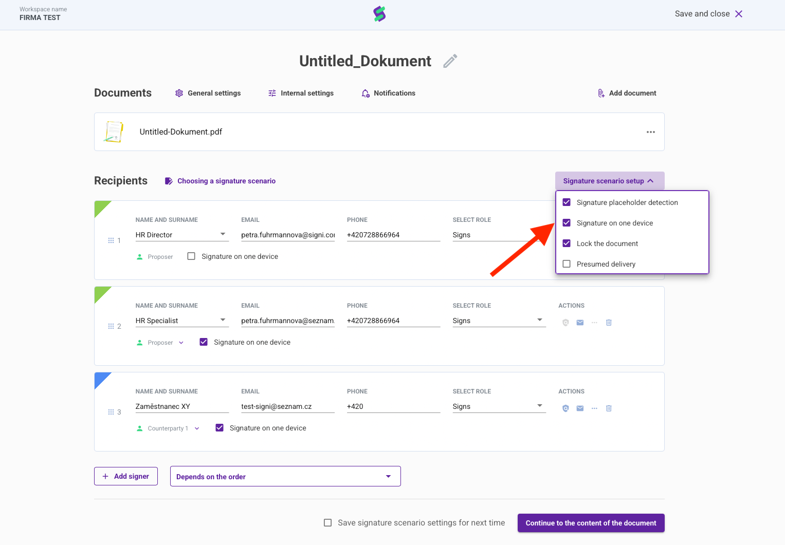Viewport: 785px width, 545px height.
Task: Expand the Proposer chevron for HR Specialist
Action: pyautogui.click(x=181, y=343)
